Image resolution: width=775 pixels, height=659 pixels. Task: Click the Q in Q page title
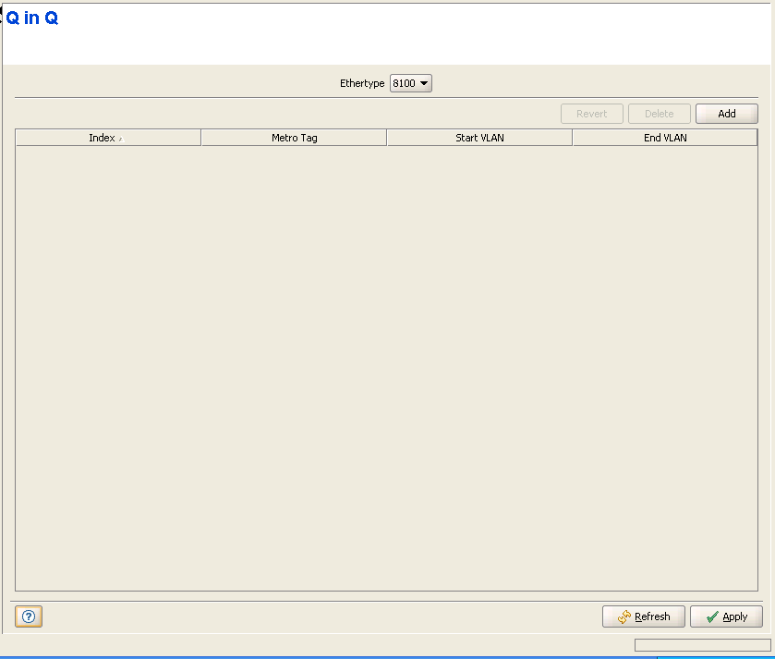[x=32, y=18]
